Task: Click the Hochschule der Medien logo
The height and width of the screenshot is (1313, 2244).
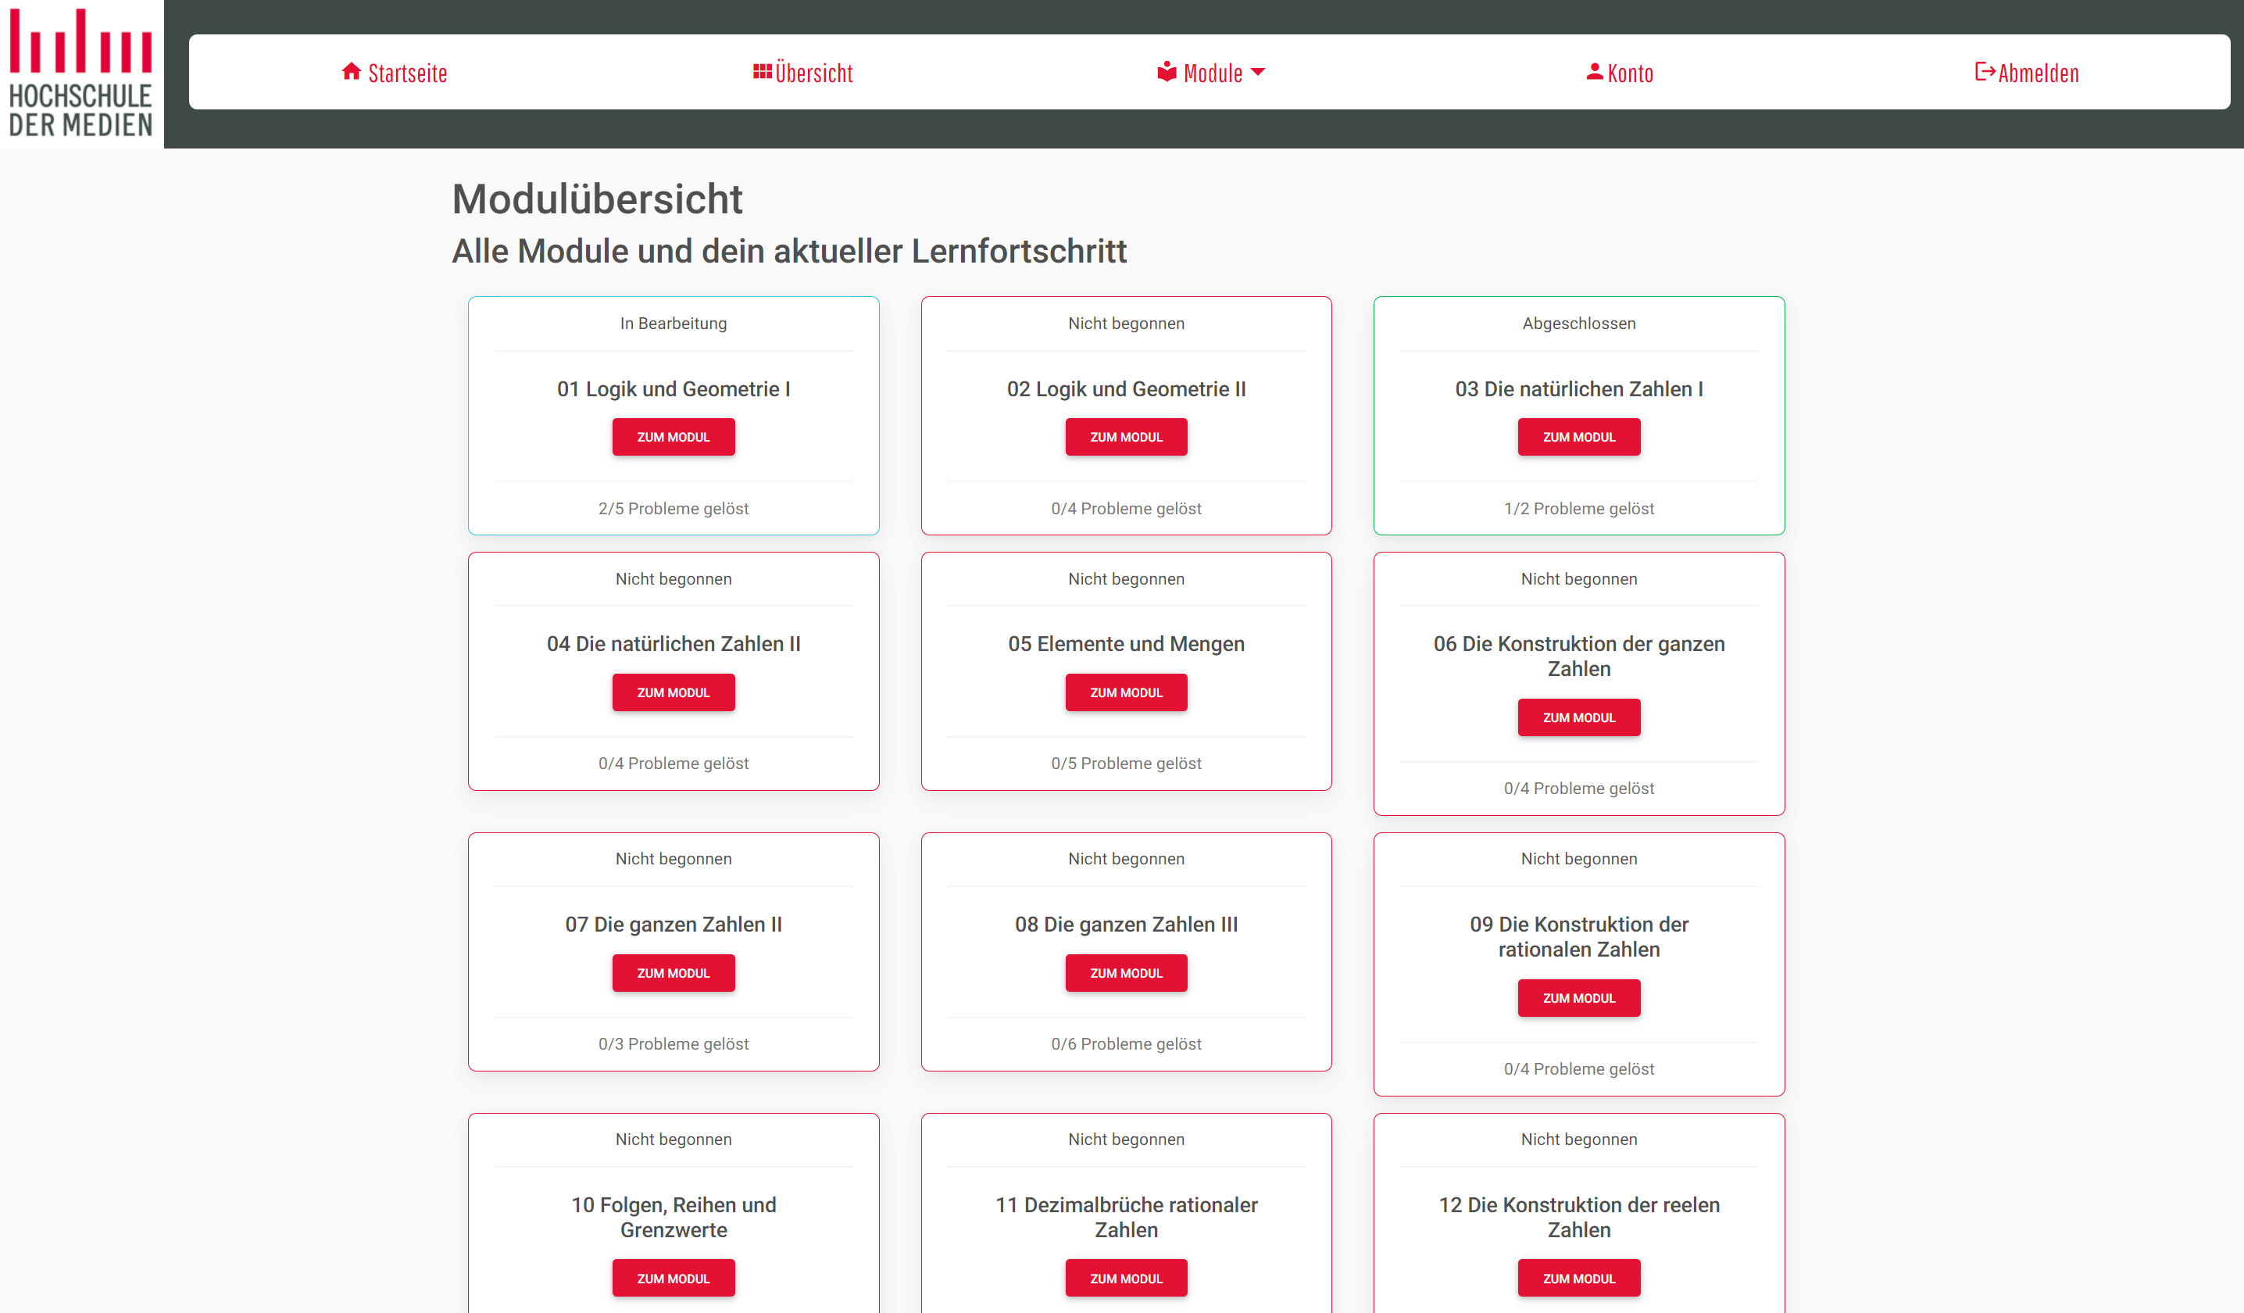Action: pos(81,74)
